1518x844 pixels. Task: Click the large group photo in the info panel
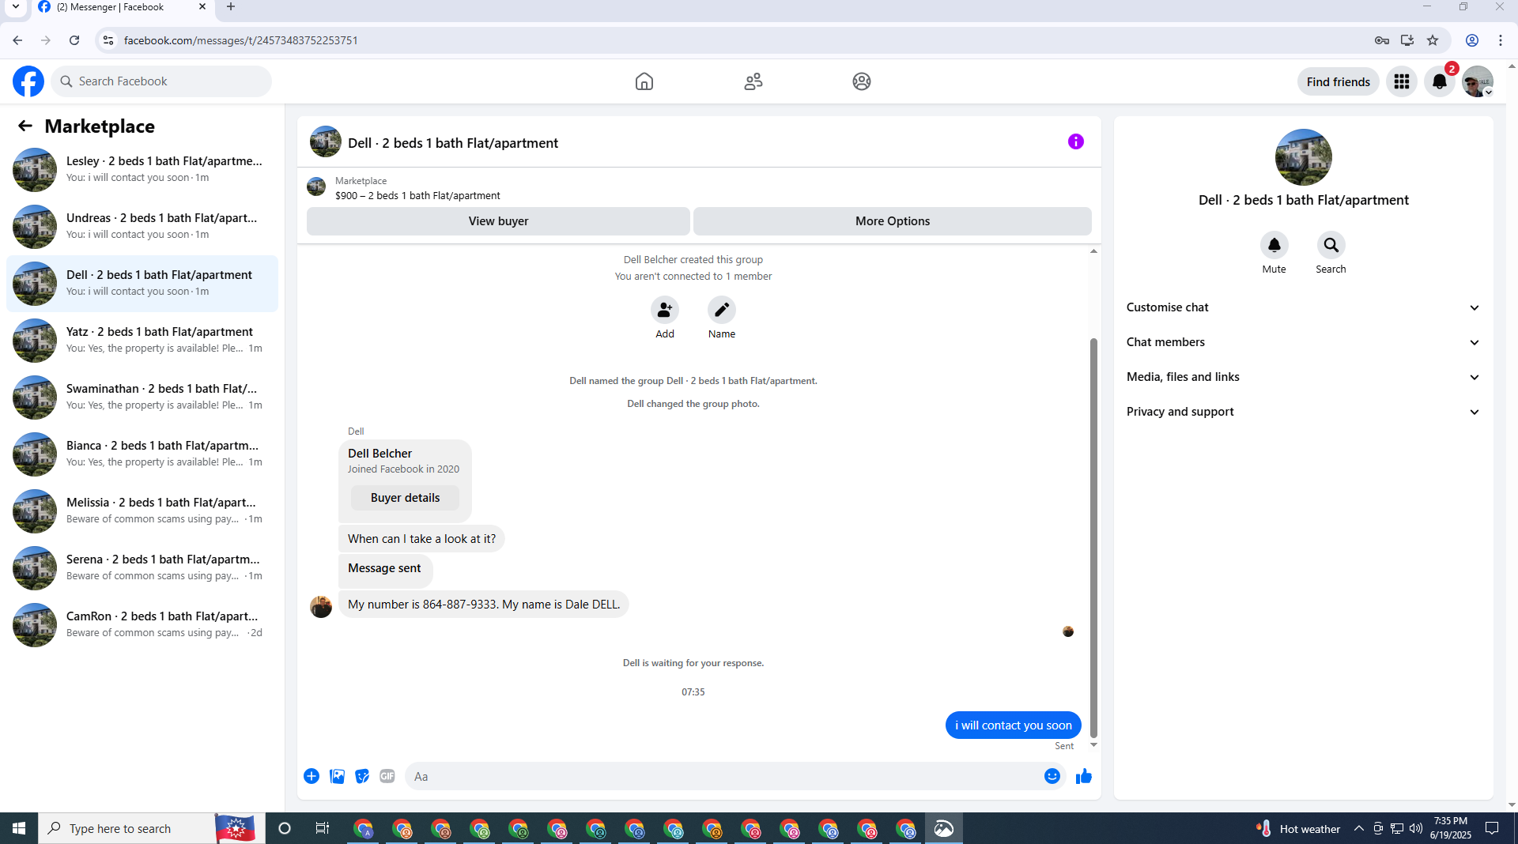point(1304,157)
